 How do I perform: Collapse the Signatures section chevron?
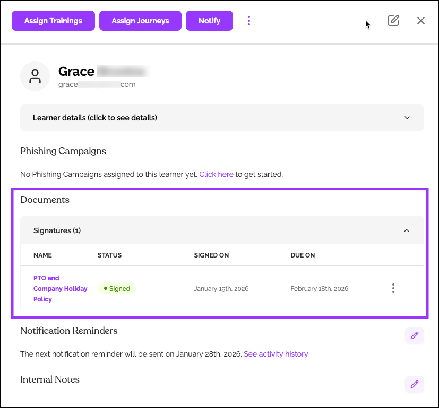coord(407,230)
